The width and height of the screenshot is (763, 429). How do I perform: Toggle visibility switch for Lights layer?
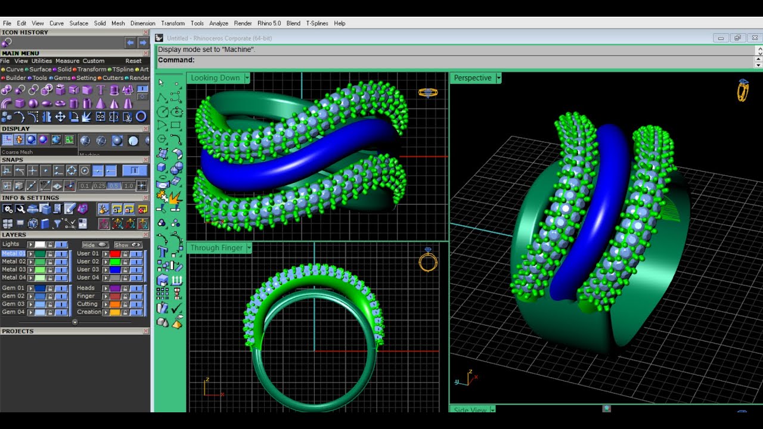point(61,244)
